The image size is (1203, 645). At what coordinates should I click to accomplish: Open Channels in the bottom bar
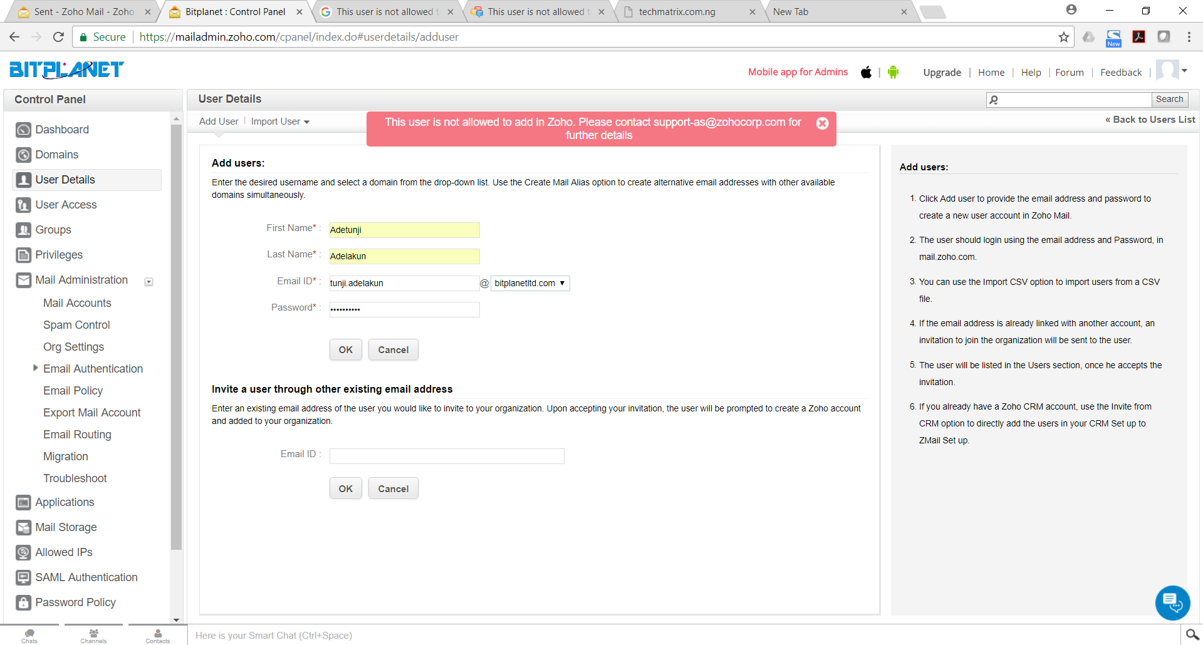coord(93,636)
